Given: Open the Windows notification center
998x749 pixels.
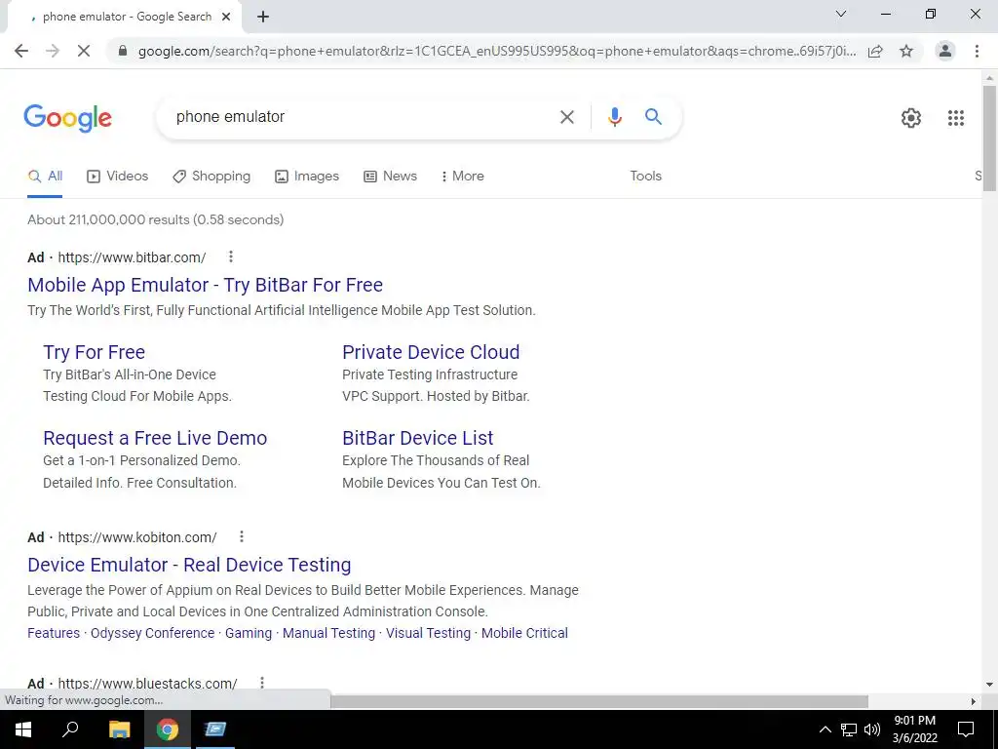Looking at the screenshot, I should [x=966, y=729].
